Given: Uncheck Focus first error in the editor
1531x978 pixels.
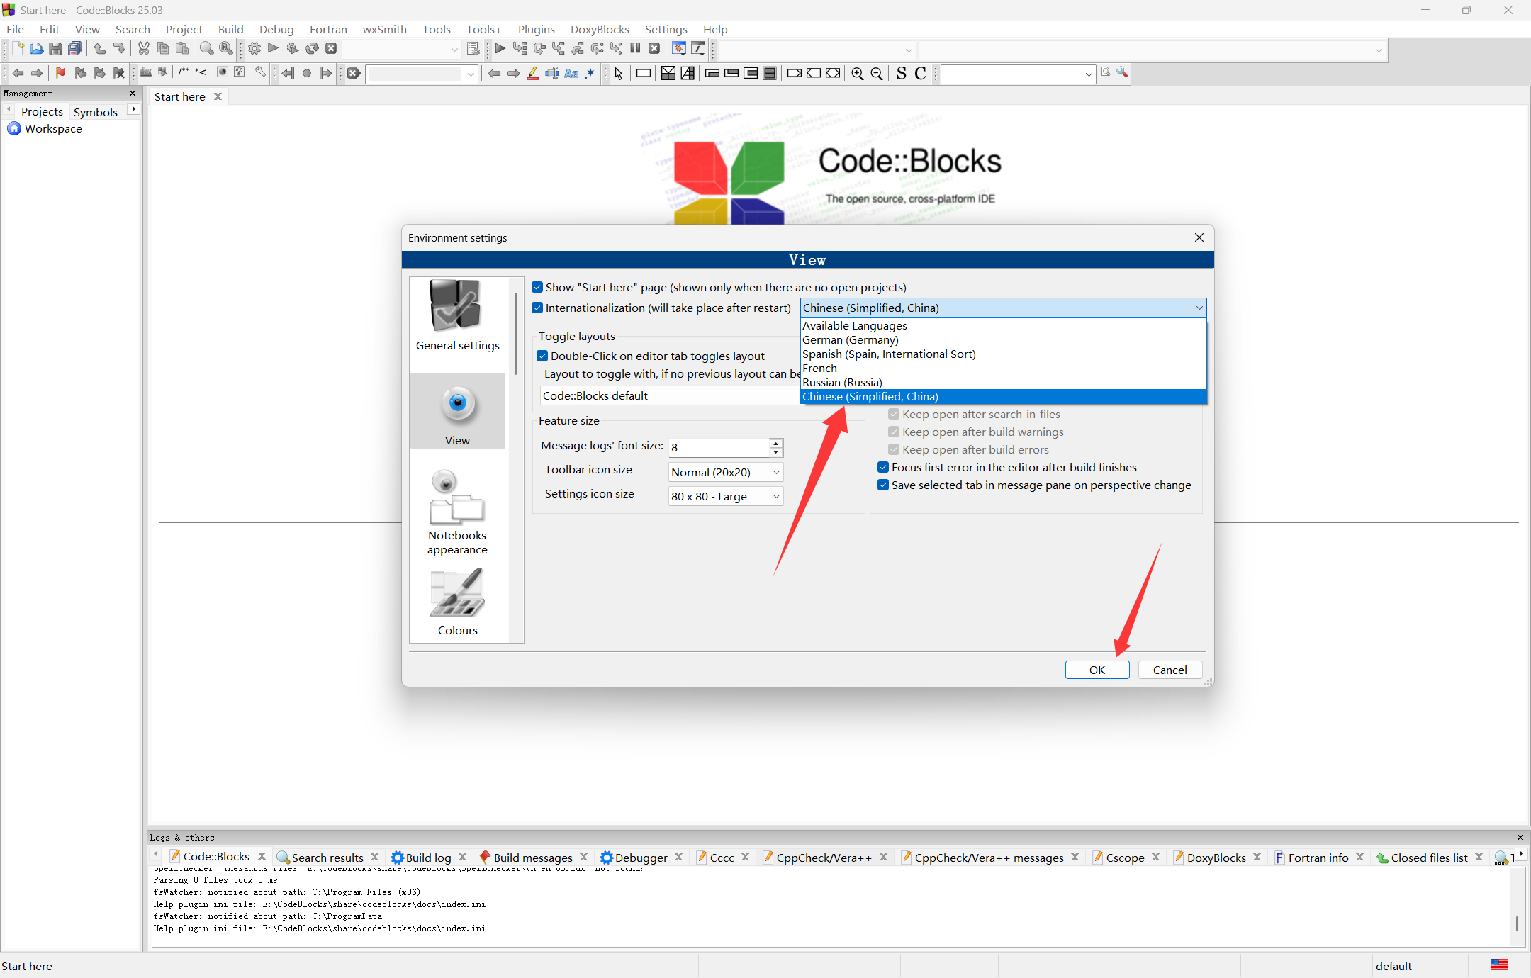Looking at the screenshot, I should (883, 467).
